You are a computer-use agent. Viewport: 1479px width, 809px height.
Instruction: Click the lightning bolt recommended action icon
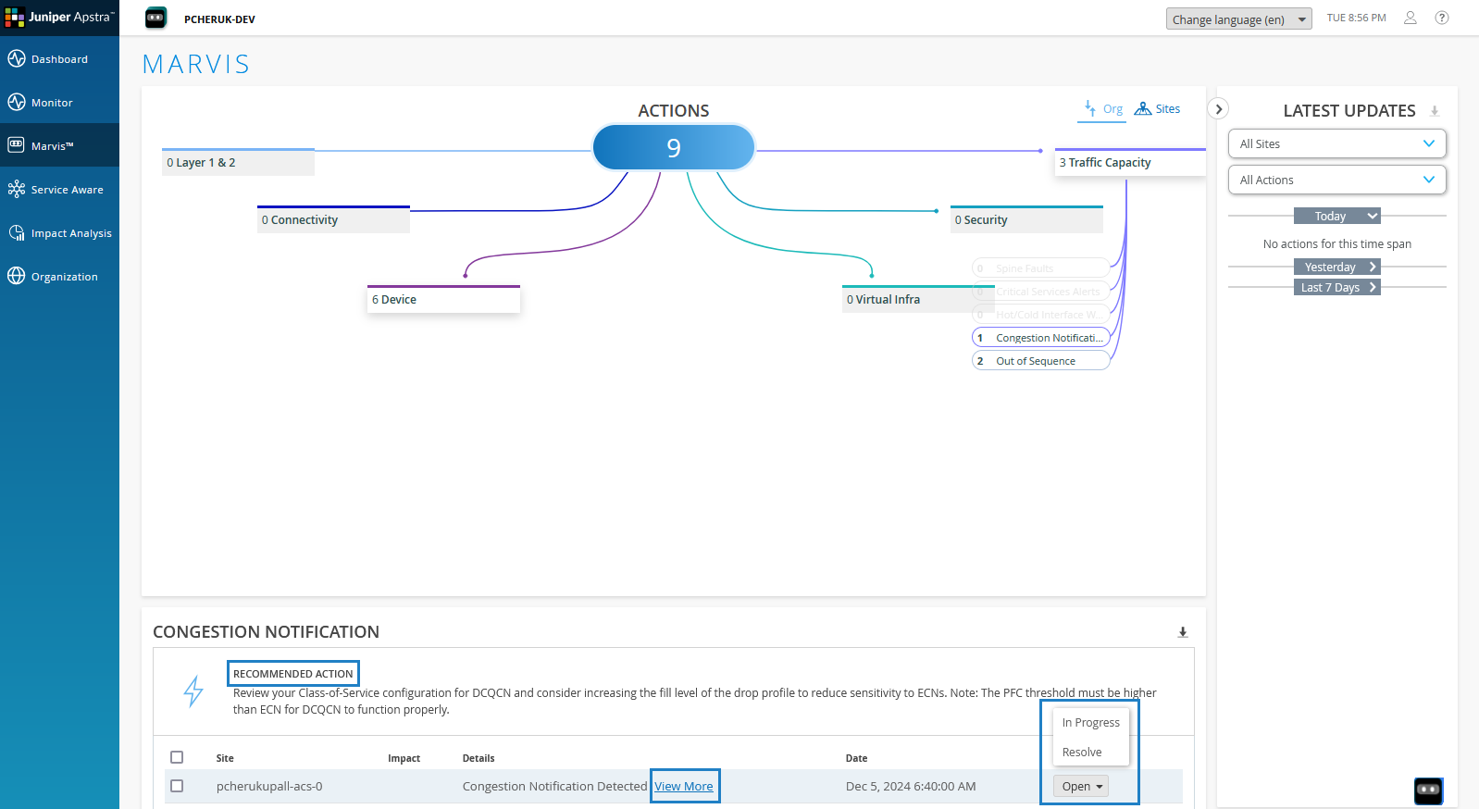coord(193,691)
